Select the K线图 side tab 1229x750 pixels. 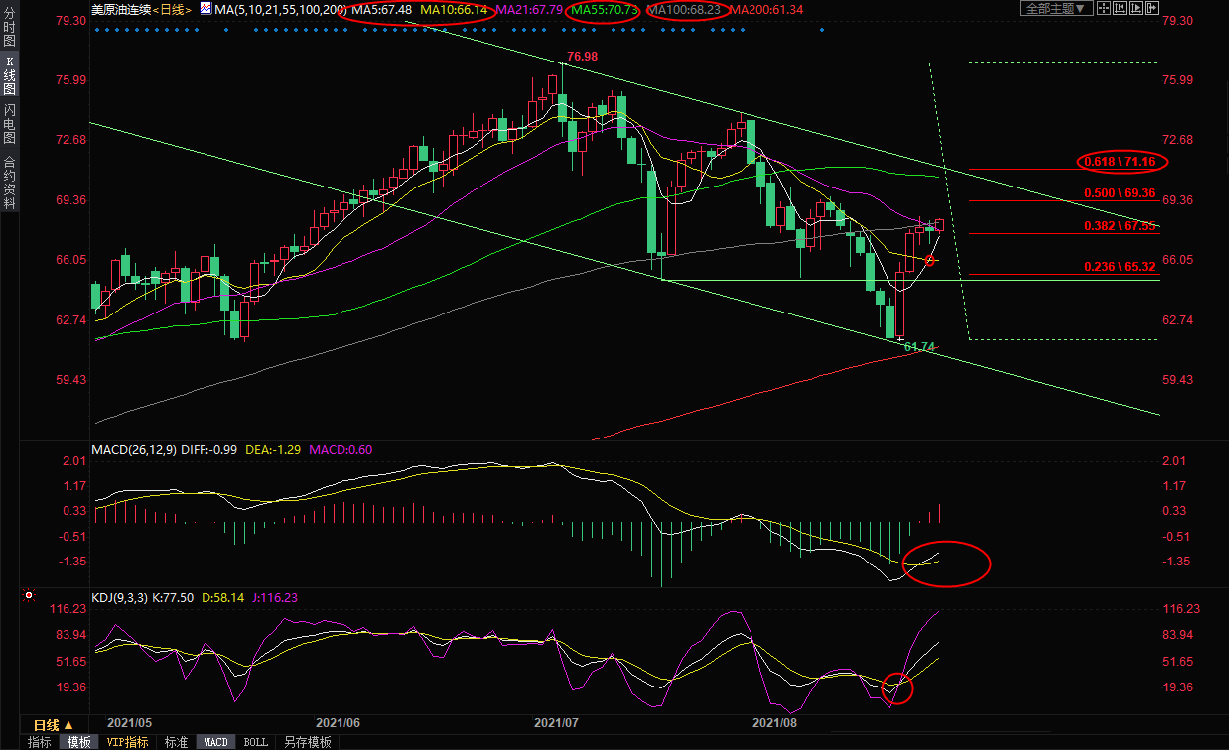coord(9,80)
